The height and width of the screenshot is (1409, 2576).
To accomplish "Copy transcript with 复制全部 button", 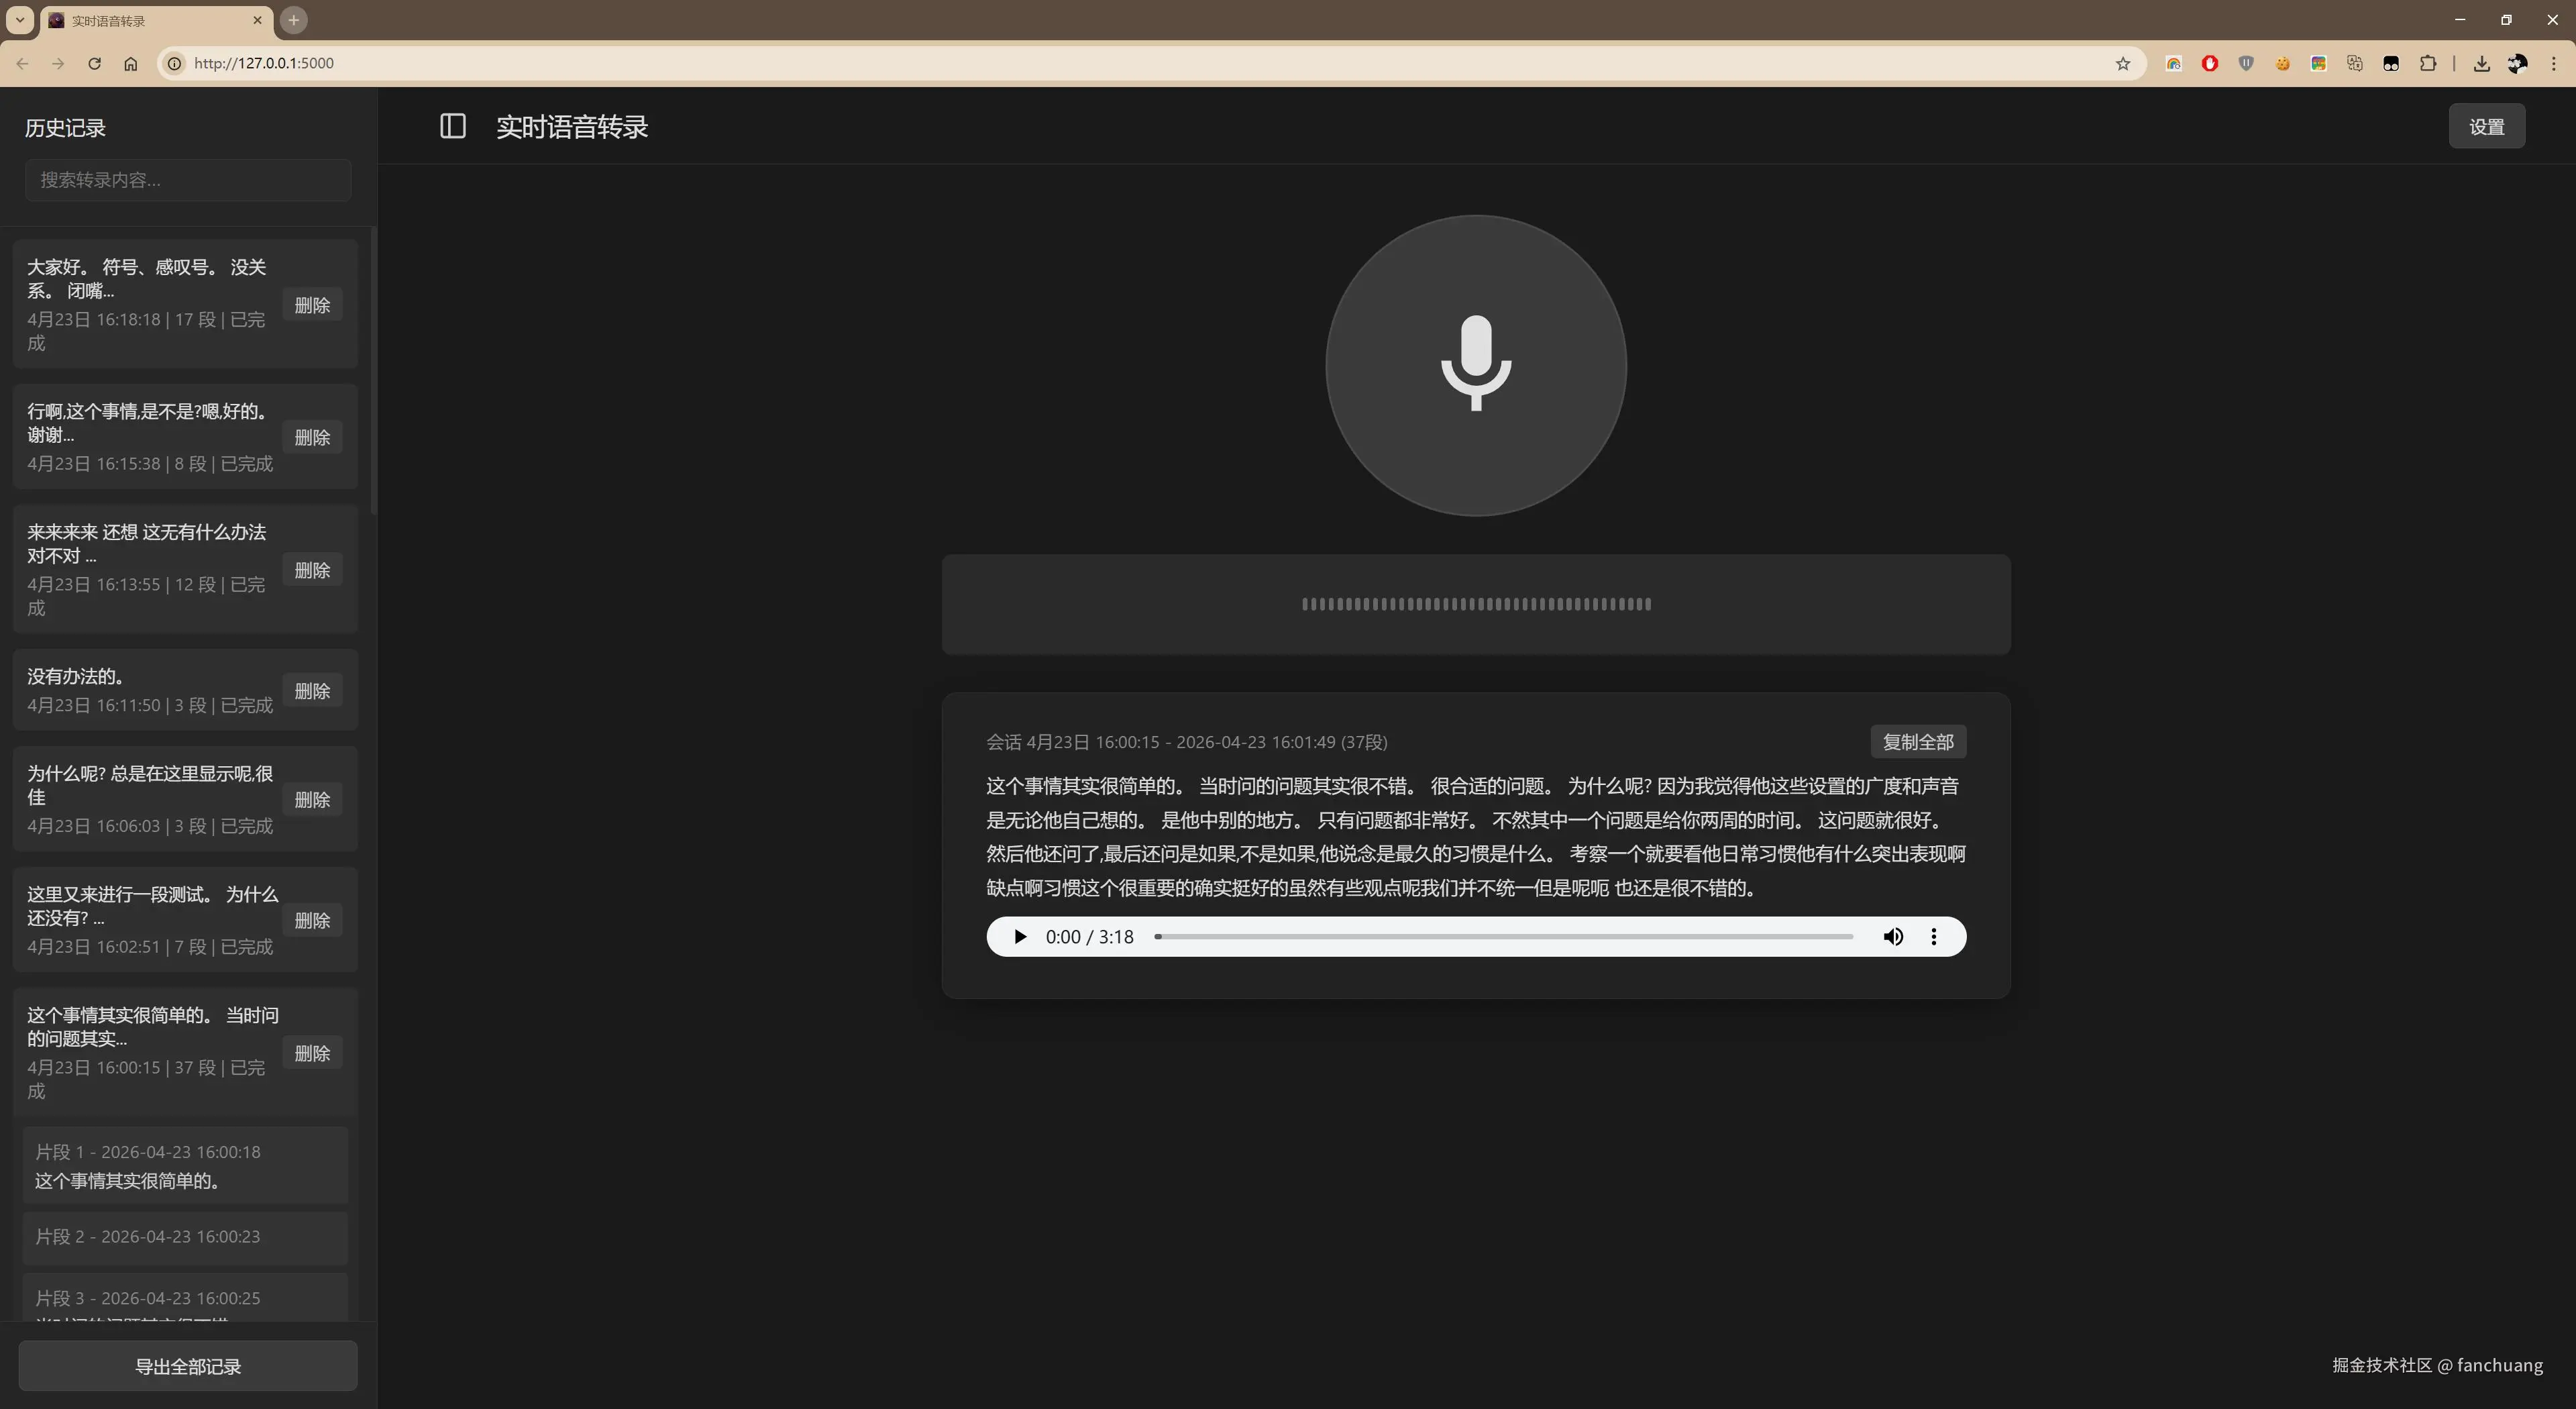I will coord(1917,741).
